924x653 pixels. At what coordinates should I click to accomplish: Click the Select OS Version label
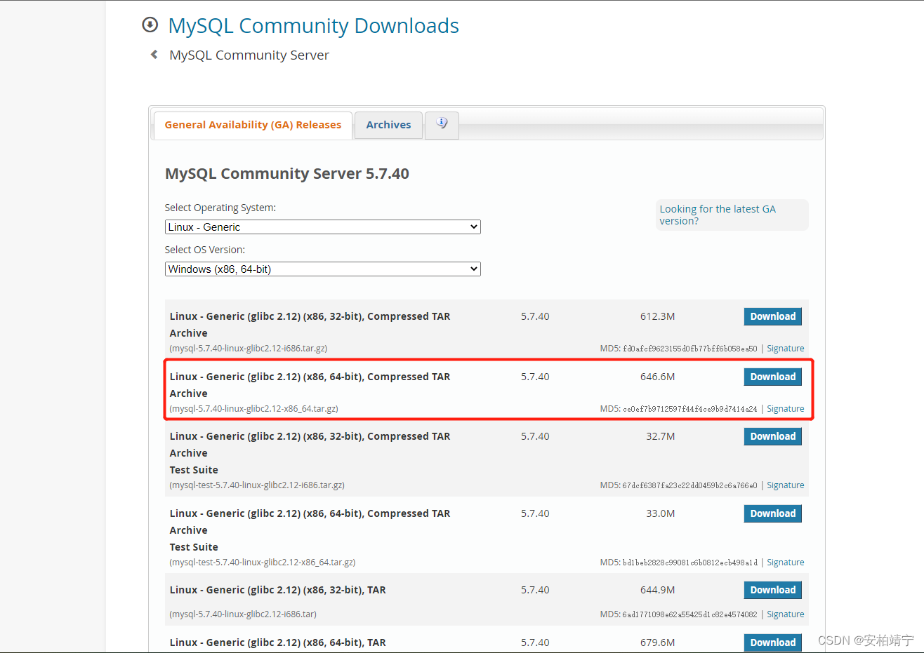(x=205, y=250)
